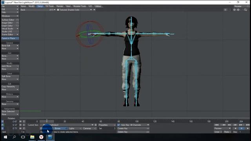The width and height of the screenshot is (251, 141).
Task: Click the LightWave taskbar icon
Action: click(x=50, y=137)
